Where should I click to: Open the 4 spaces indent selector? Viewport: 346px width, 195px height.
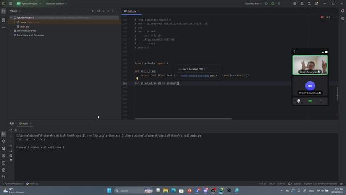click(x=295, y=184)
